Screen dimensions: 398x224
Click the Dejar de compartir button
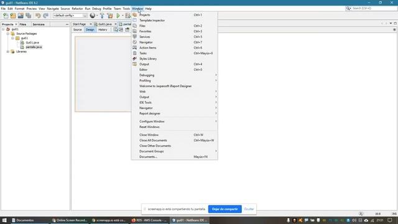(225, 209)
